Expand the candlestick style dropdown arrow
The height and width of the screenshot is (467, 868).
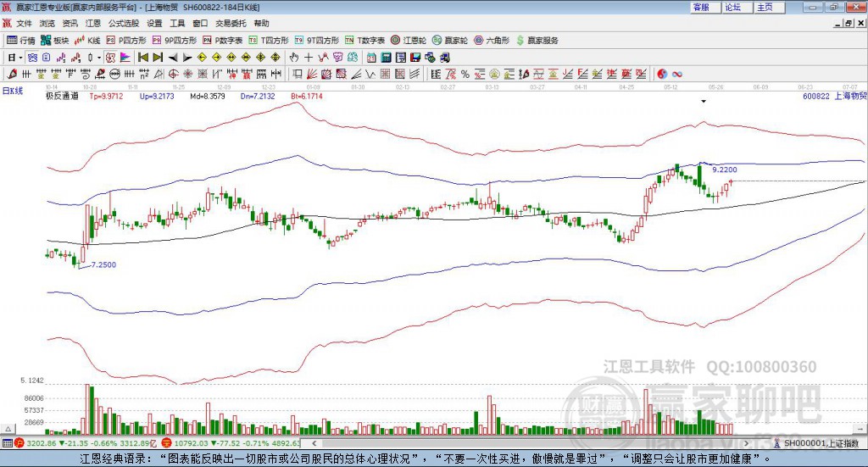tap(99, 58)
